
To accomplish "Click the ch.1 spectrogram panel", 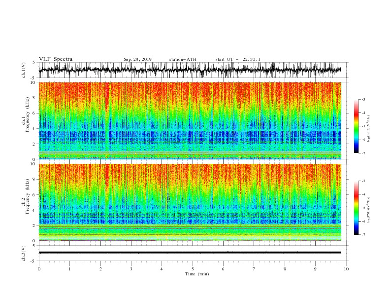I will pos(190,120).
